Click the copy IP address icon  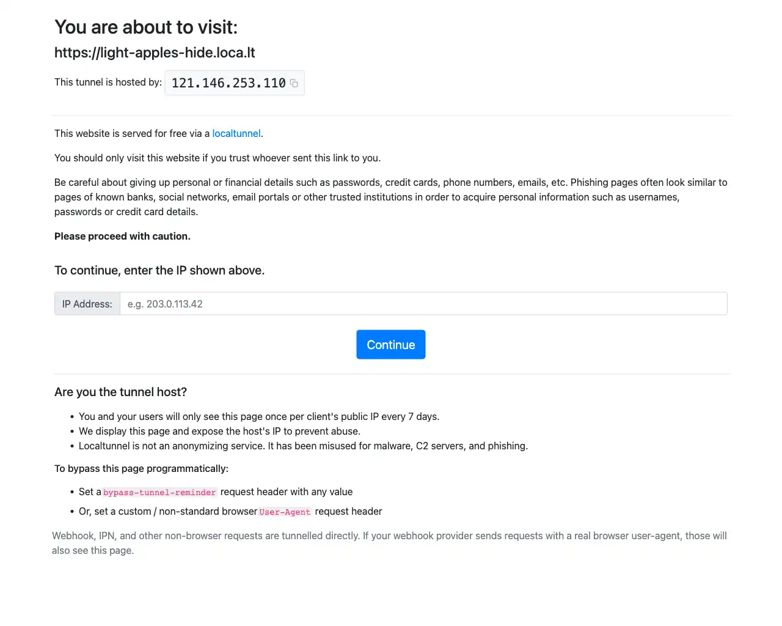point(294,83)
